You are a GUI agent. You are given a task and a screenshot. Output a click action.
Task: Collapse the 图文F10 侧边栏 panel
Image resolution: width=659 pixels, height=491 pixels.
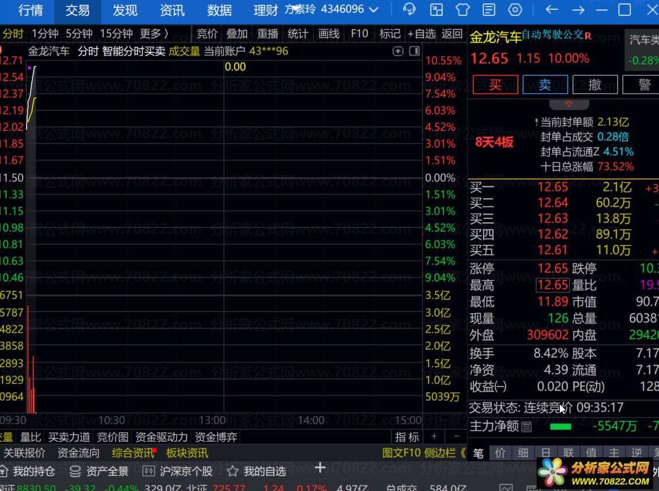[424, 453]
